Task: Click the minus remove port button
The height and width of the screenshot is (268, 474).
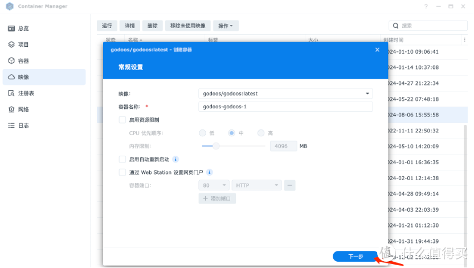Action: pos(289,185)
